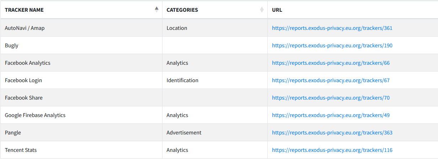Click the Identification category cell
The height and width of the screenshot is (159, 438).
click(x=215, y=80)
